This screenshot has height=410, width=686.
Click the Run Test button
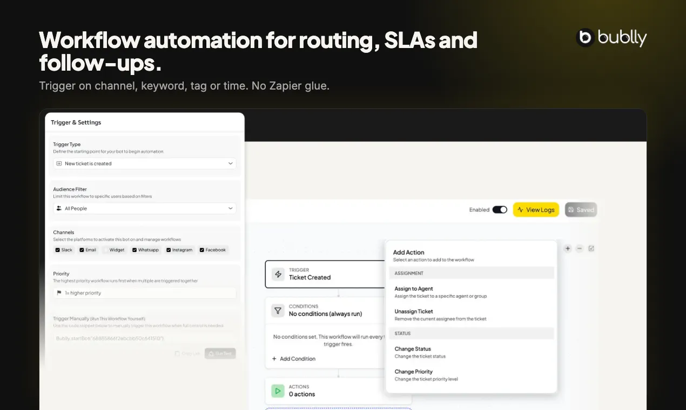(x=220, y=353)
